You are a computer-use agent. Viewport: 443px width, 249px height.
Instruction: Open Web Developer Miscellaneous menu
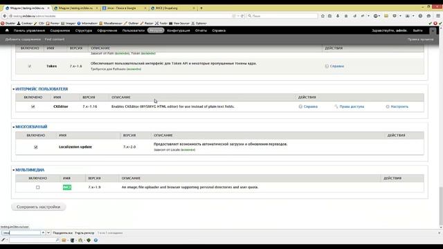pos(111,24)
